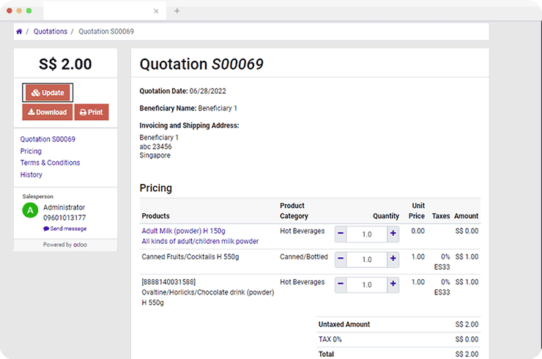Select 'All kinds of adult/children milk powder'
The height and width of the screenshot is (359, 542).
pos(200,241)
